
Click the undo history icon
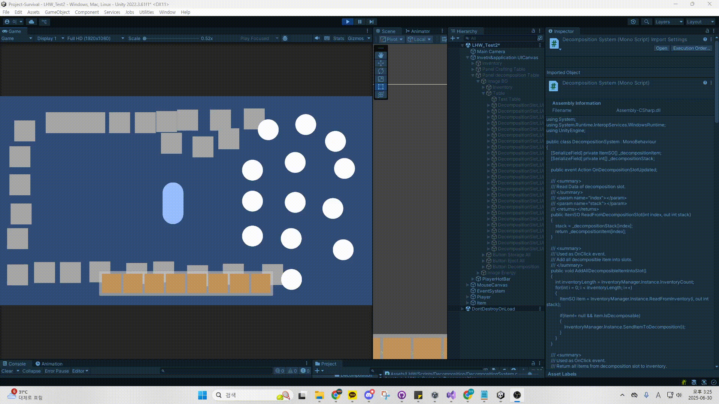tap(633, 22)
